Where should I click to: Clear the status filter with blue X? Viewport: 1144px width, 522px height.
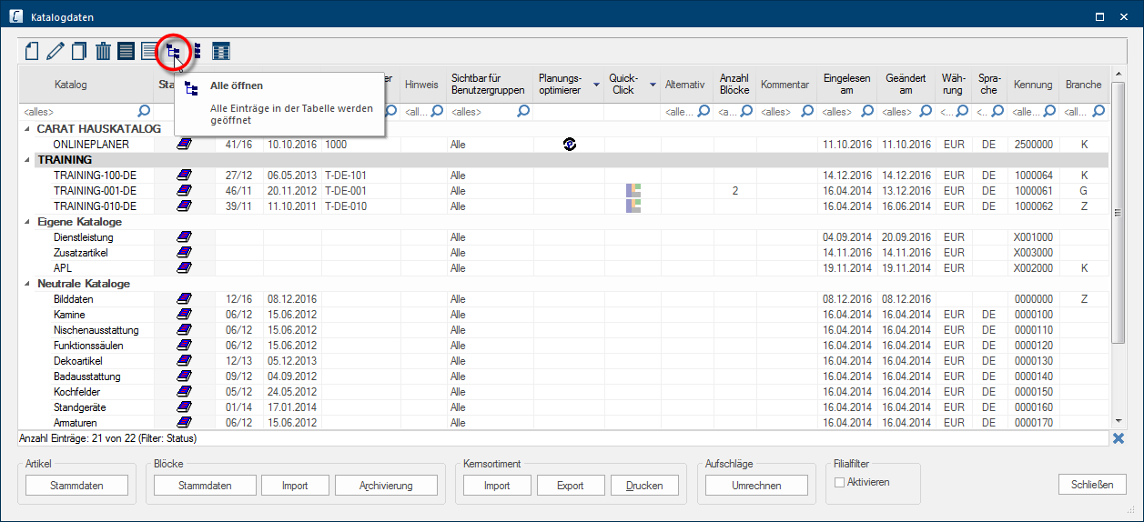click(1118, 438)
